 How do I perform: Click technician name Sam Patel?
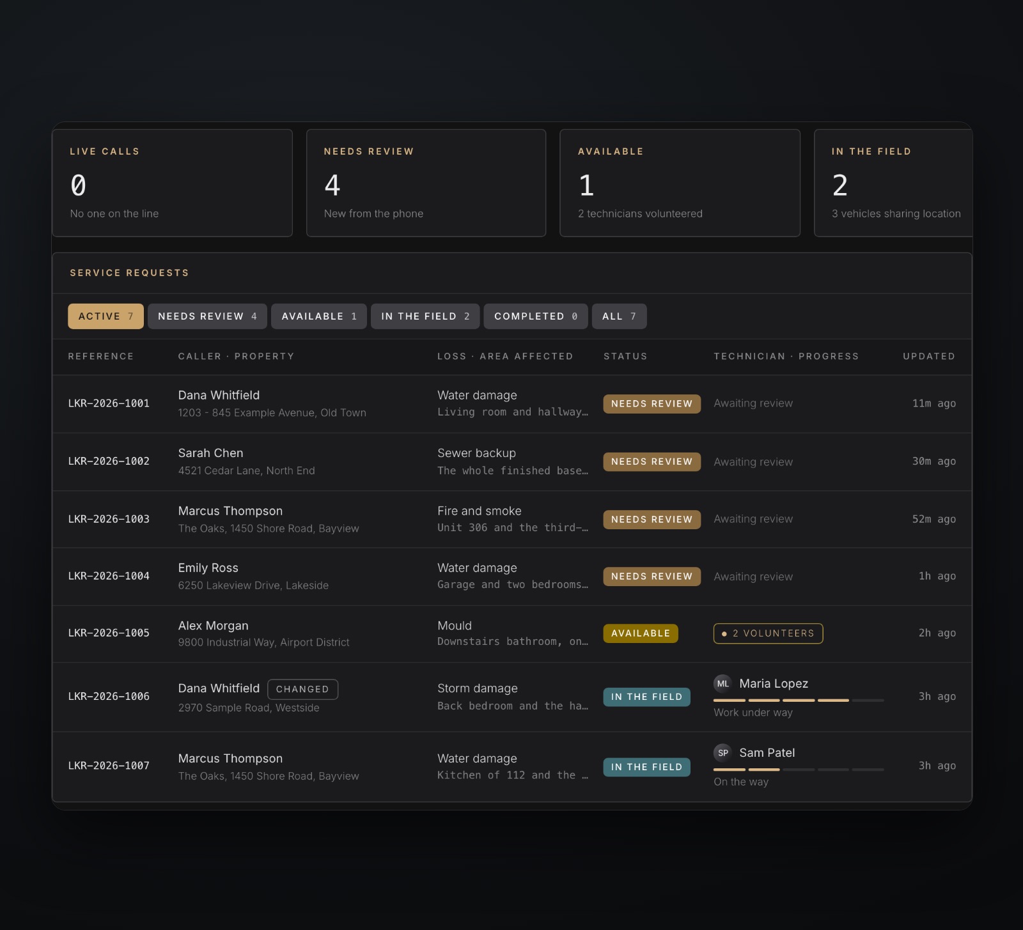click(767, 753)
